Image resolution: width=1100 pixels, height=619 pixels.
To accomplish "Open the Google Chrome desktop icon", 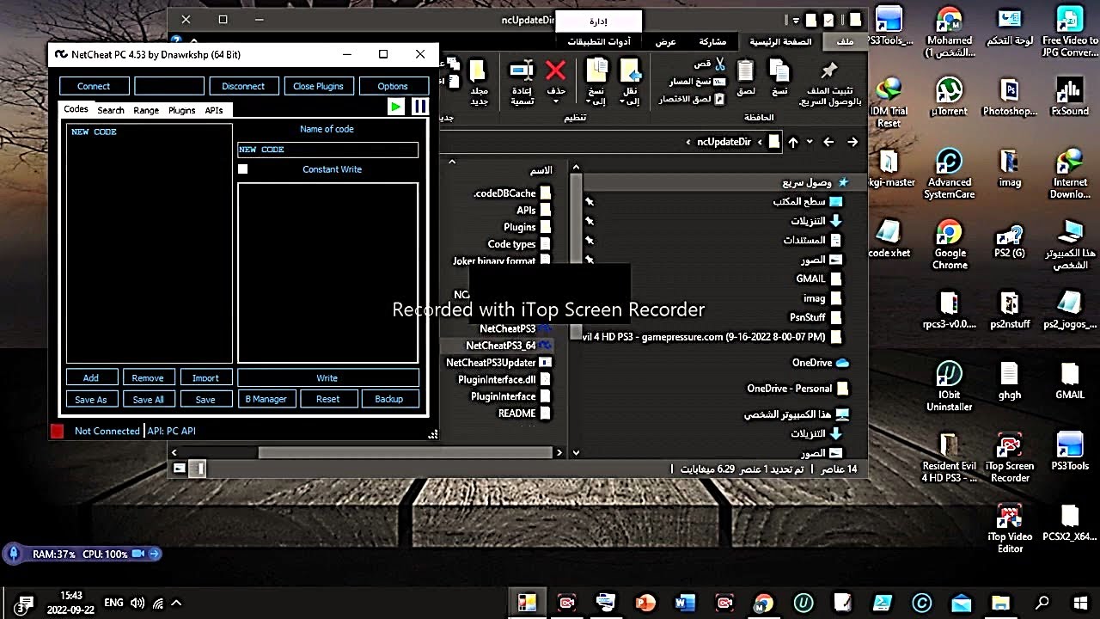I will (x=949, y=244).
